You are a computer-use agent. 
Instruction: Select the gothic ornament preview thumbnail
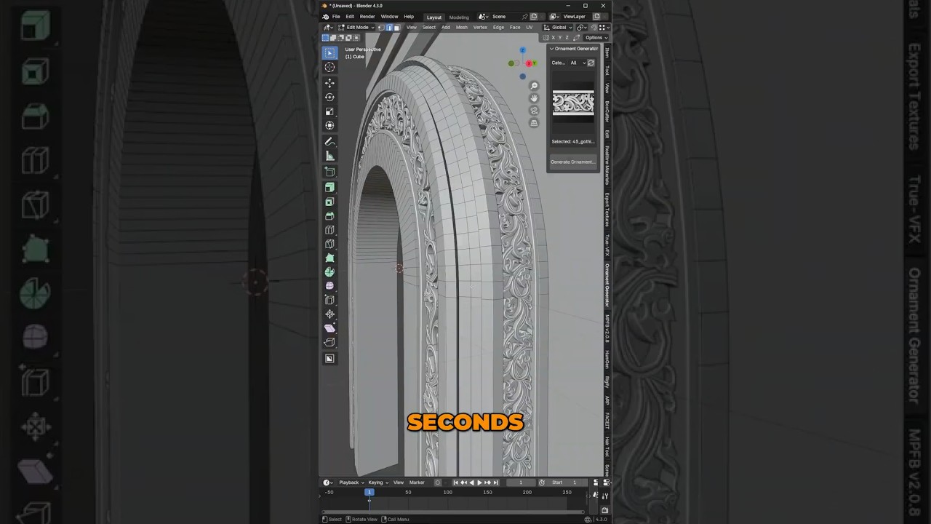573,104
